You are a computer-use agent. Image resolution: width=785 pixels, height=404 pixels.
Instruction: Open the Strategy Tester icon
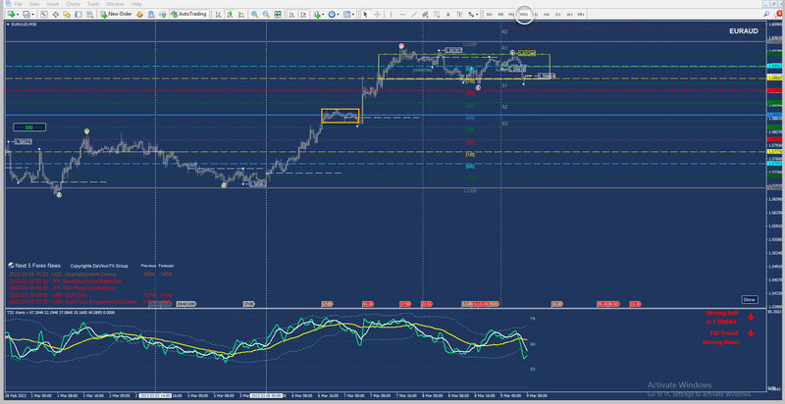click(x=89, y=14)
